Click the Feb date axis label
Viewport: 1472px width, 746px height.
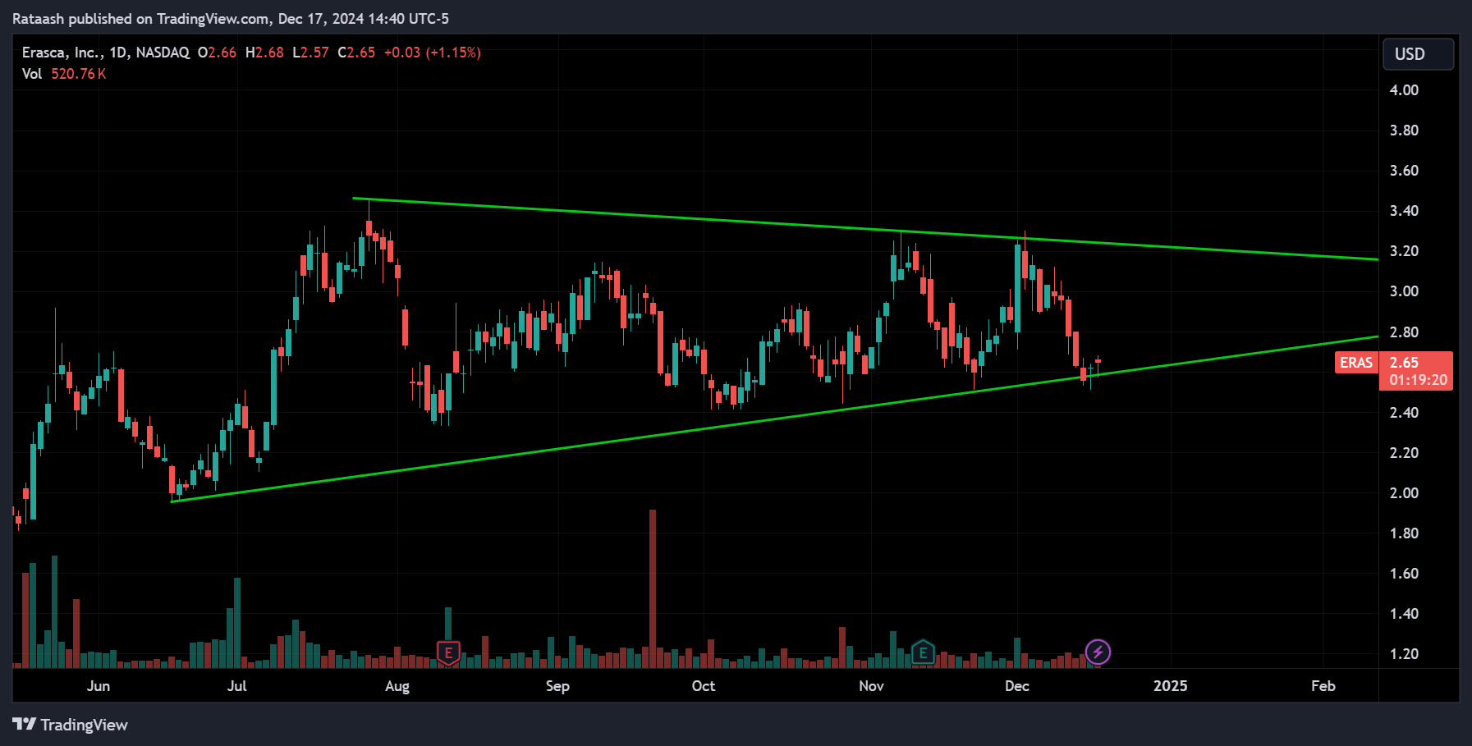click(x=1323, y=686)
